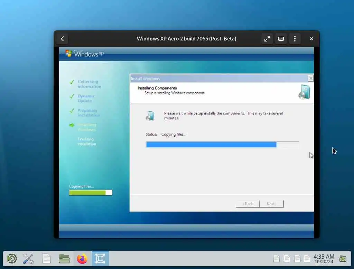Select the 'Collecting information' setup step

click(x=90, y=84)
